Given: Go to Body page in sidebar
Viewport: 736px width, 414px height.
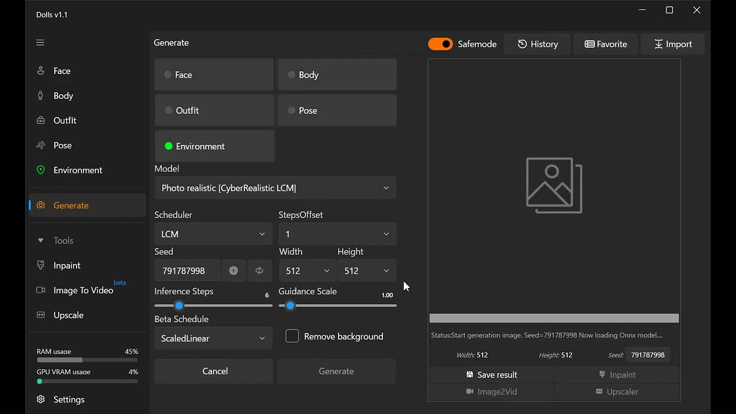Looking at the screenshot, I should pos(87,95).
